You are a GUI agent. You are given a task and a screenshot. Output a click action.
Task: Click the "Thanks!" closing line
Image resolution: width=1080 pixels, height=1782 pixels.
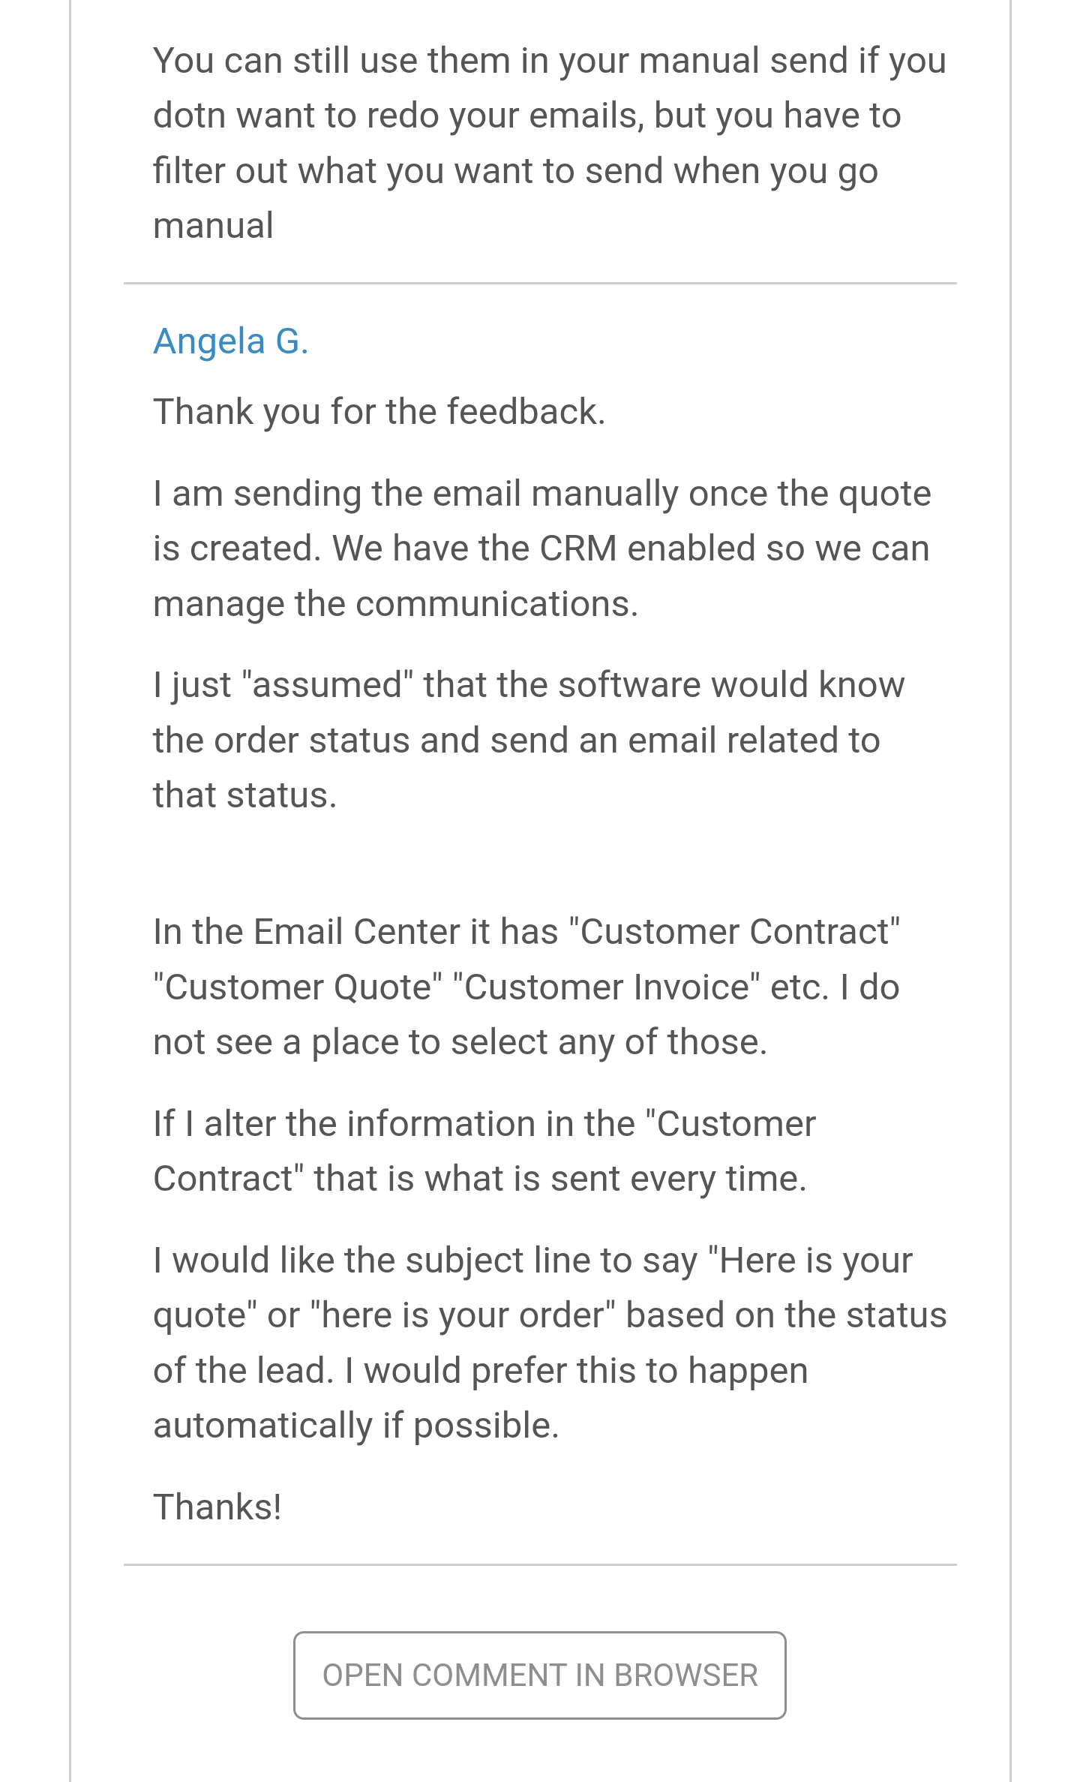pos(217,1507)
